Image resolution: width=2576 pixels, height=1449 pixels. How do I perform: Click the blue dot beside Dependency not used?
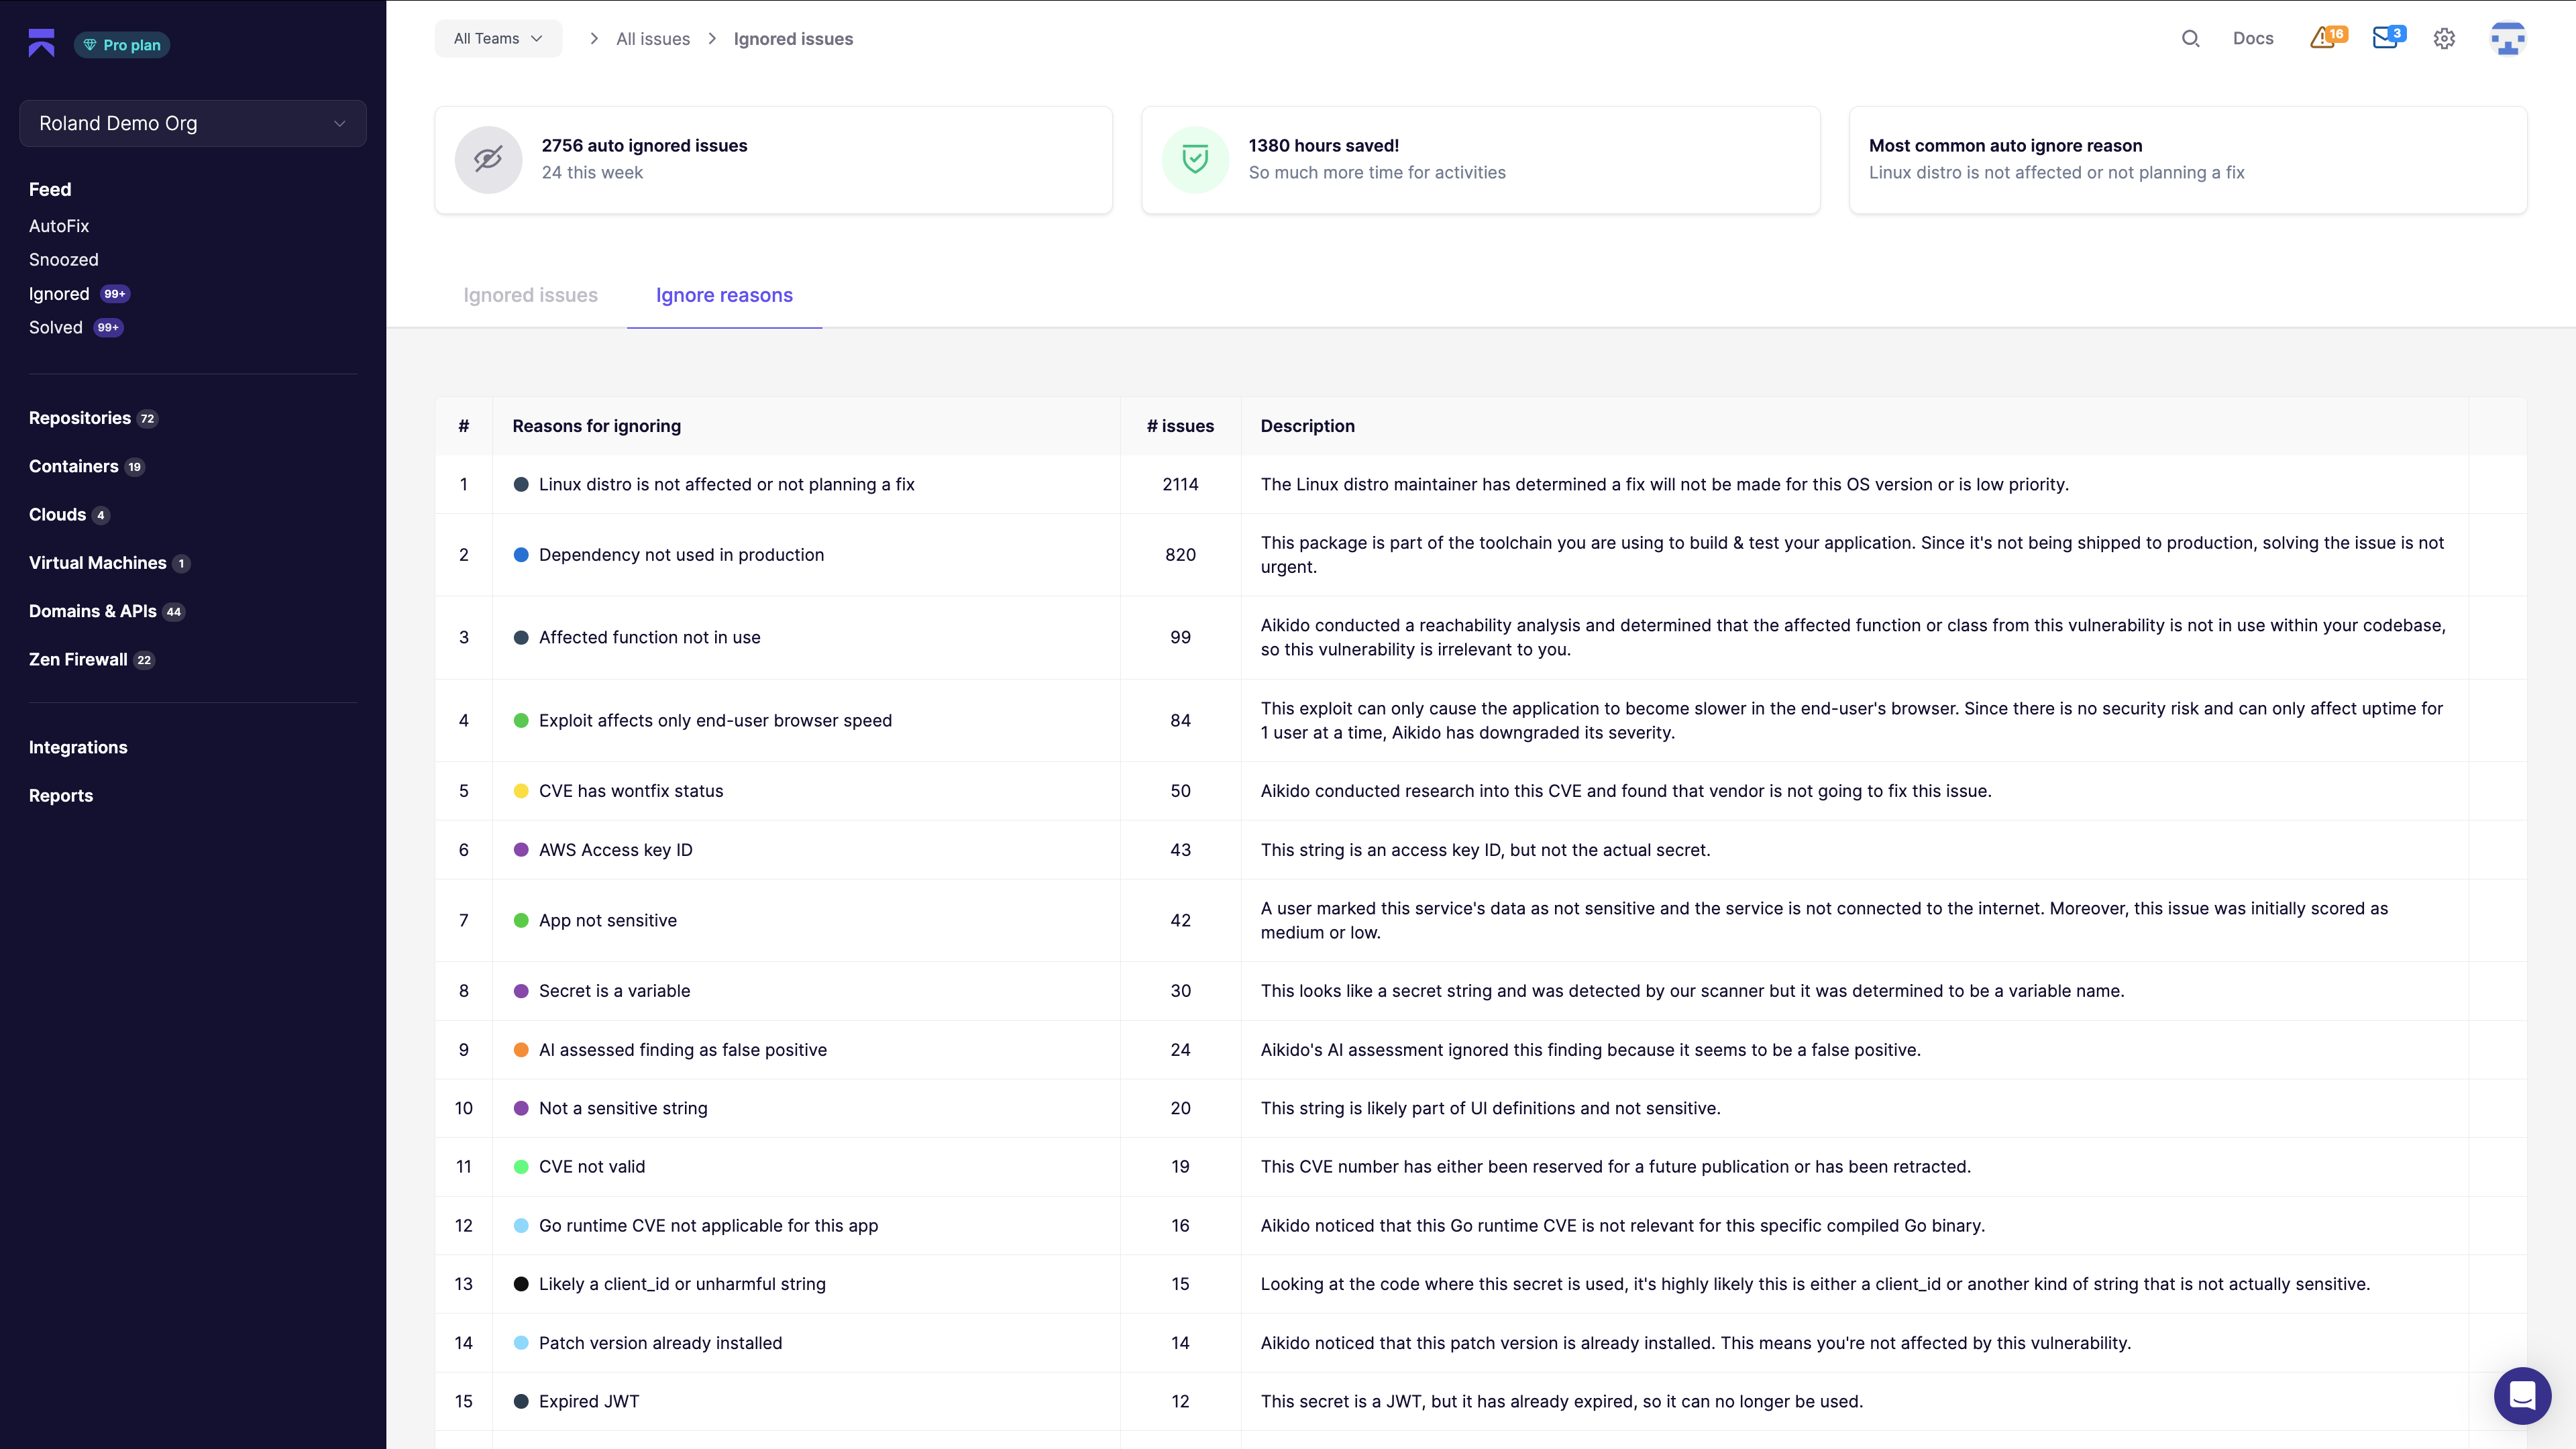(x=521, y=555)
